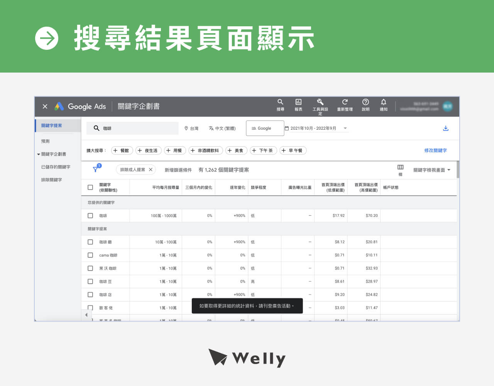The height and width of the screenshot is (386, 494).
Task: Click the filter funnel icon
Action: (95, 169)
